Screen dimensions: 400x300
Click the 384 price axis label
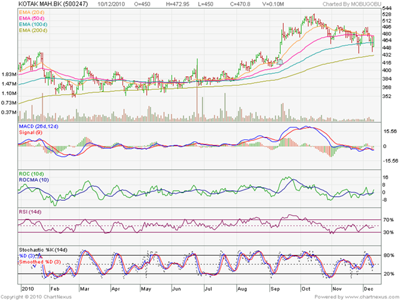tap(387, 79)
